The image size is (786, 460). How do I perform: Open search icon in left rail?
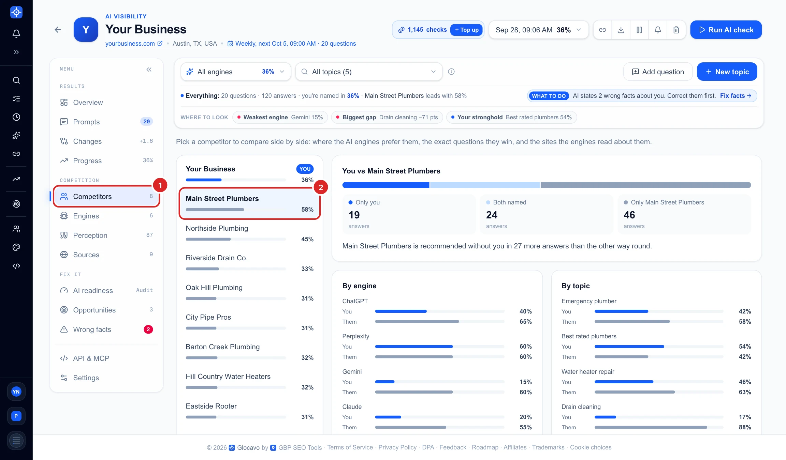point(16,80)
